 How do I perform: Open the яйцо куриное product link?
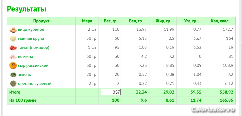click(x=31, y=30)
